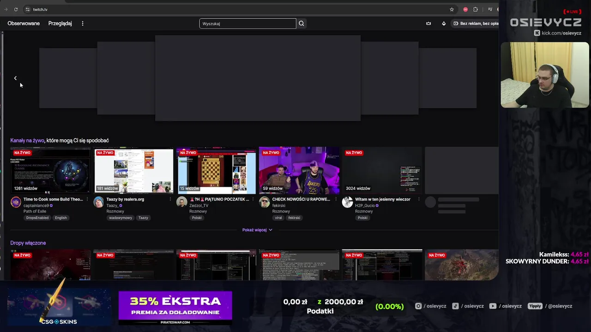Click captainlance9 channel avatar

pos(16,202)
